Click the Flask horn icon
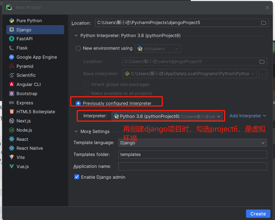This screenshot has width=275, height=220. 12,48
